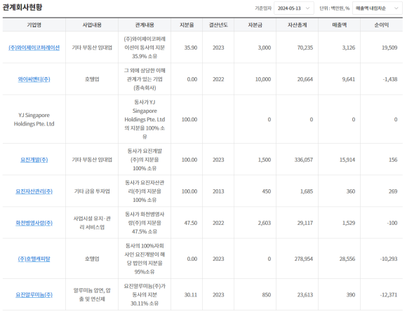Click the 3,126 sales value
The width and height of the screenshot is (407, 314).
(349, 48)
